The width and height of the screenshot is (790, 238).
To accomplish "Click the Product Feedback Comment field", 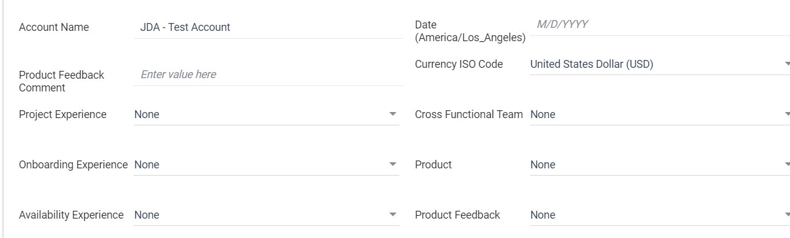I will 268,74.
